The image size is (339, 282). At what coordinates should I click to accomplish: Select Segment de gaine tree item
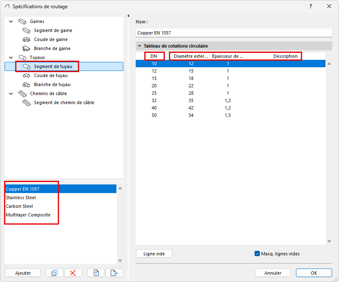pyautogui.click(x=53, y=30)
